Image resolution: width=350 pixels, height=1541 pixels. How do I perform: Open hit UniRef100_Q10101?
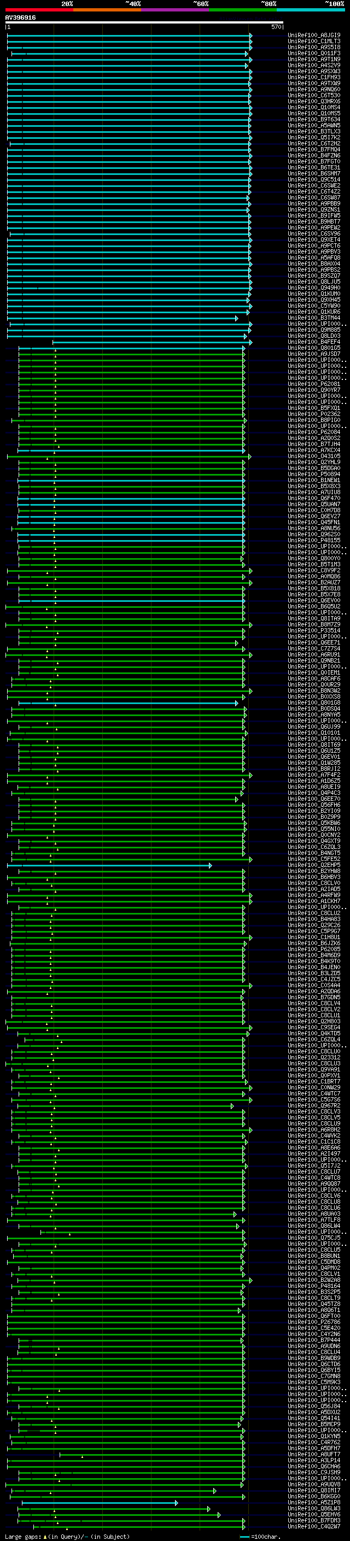314,733
